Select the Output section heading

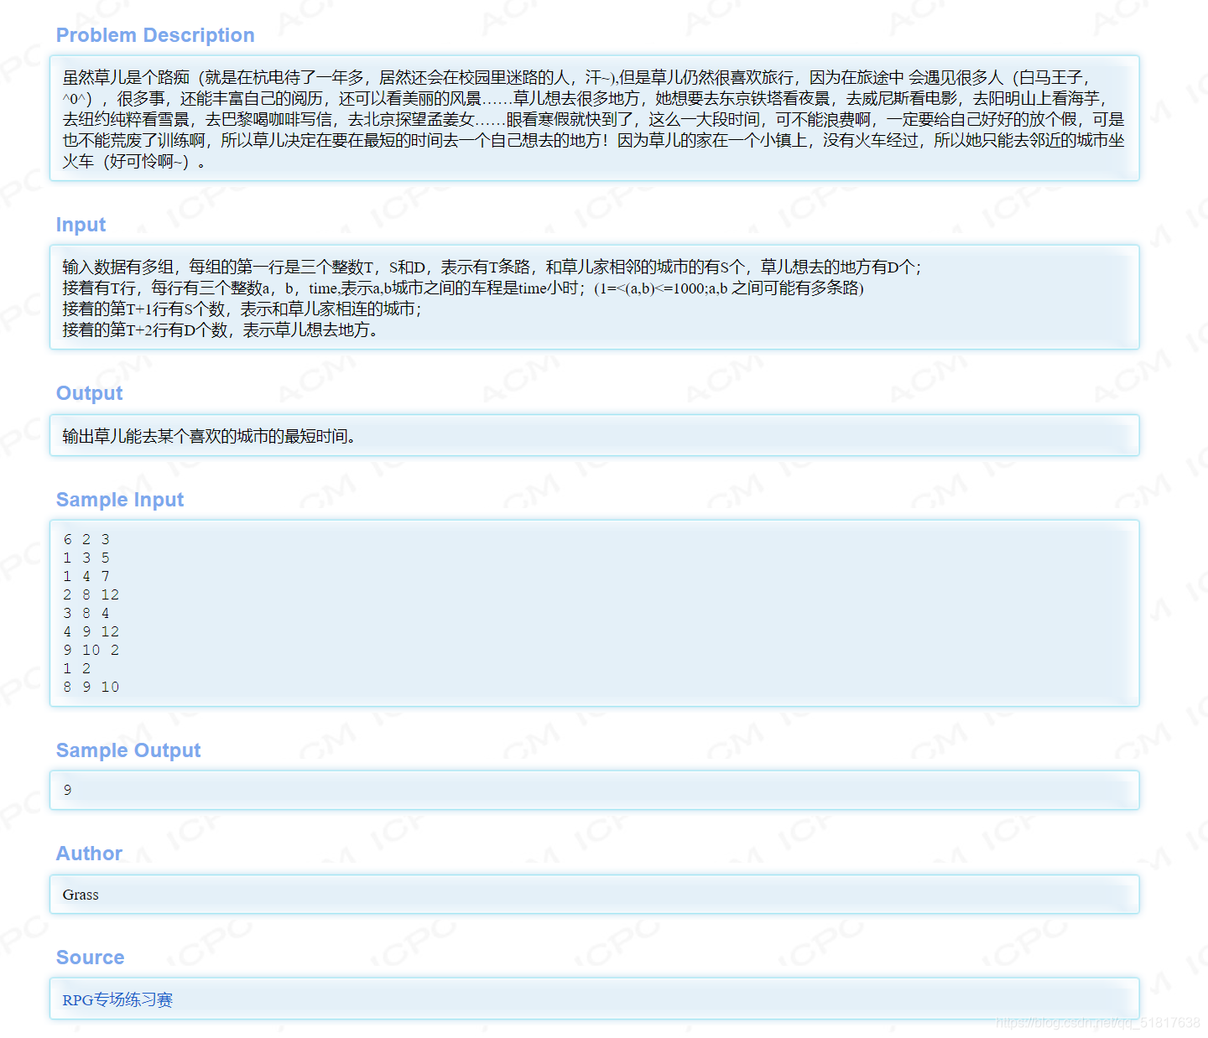(89, 393)
